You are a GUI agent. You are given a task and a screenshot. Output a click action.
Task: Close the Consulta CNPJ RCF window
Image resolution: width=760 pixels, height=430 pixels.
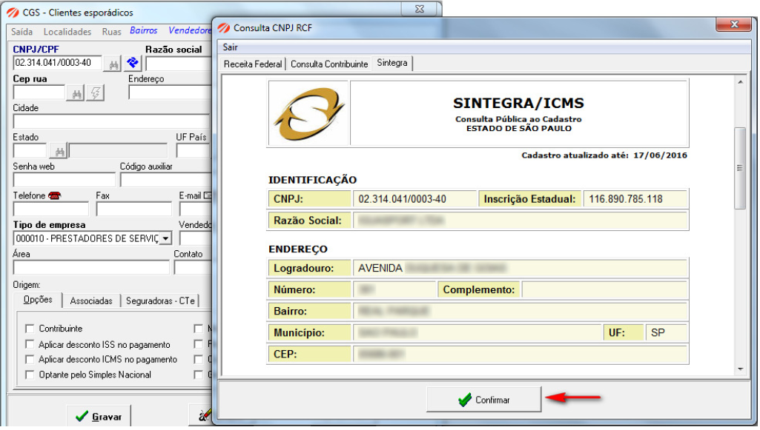[733, 24]
